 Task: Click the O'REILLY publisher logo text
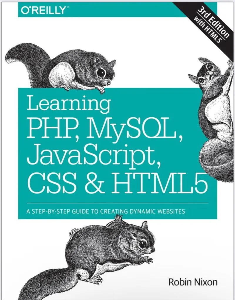[45, 10]
